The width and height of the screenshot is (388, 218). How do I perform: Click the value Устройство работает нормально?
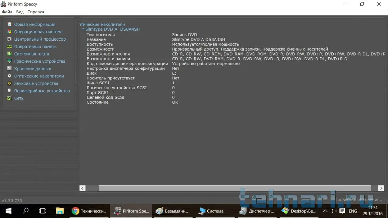click(x=206, y=64)
